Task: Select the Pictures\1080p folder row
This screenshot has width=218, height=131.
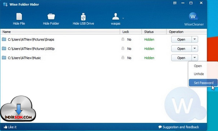Action: point(103,48)
